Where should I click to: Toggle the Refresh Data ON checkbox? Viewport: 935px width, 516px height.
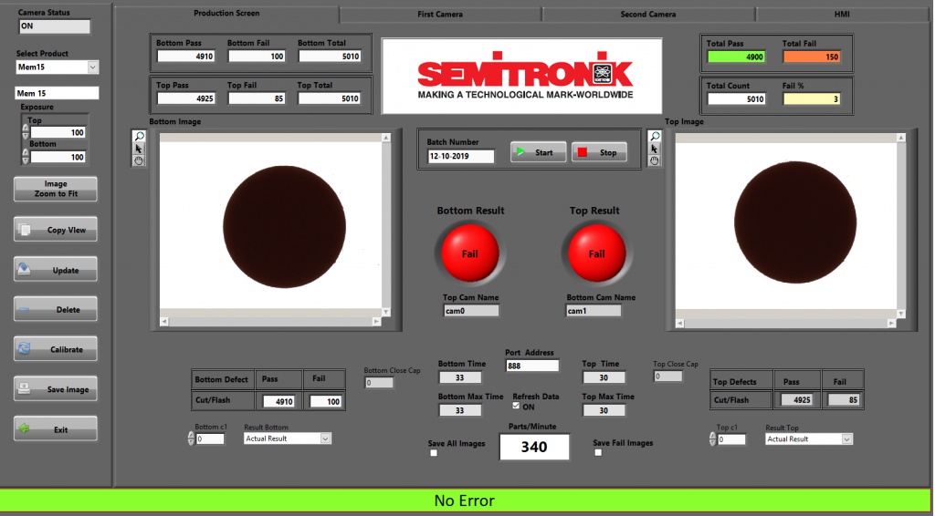(517, 407)
